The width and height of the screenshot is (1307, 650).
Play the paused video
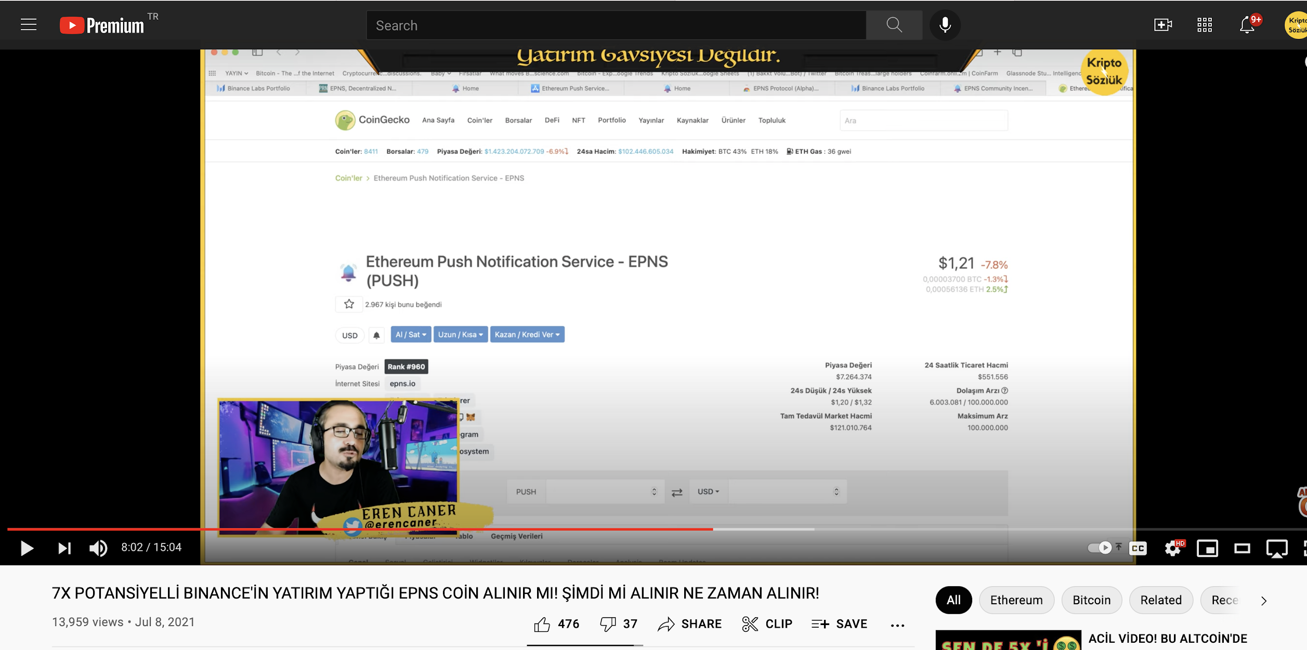(x=27, y=548)
